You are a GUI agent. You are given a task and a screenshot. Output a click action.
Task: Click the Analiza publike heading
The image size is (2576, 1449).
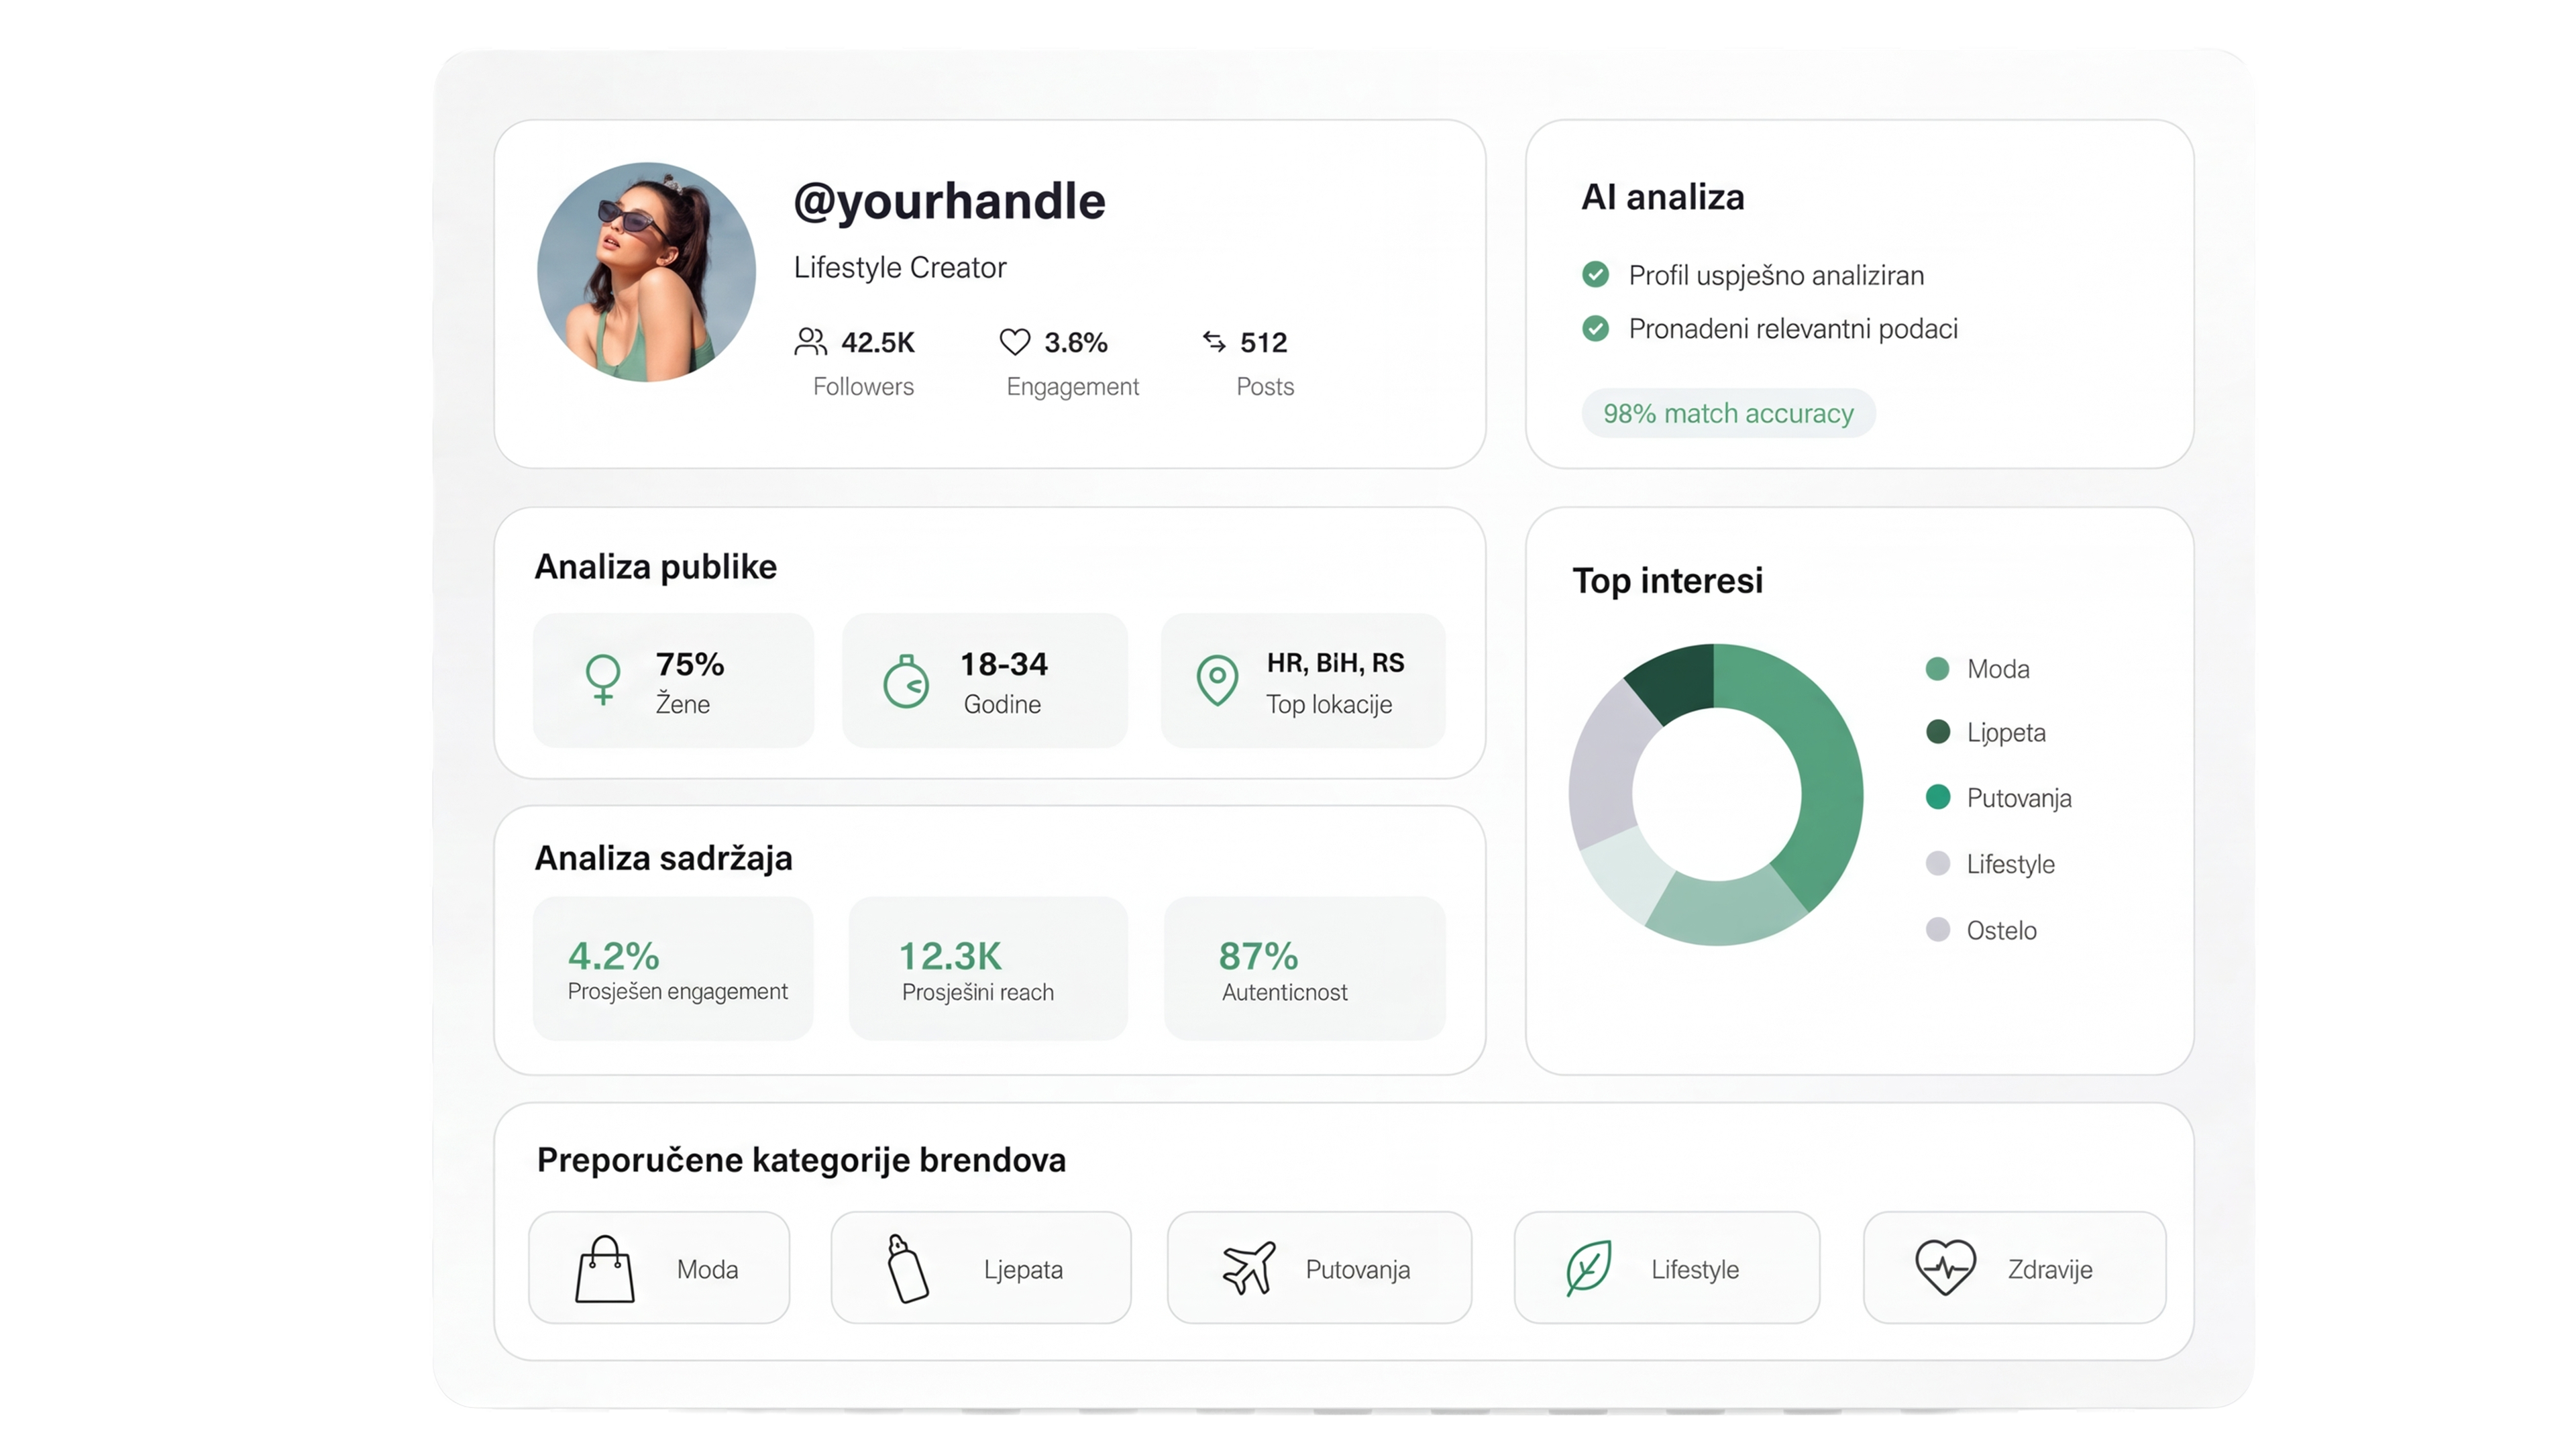point(655,567)
